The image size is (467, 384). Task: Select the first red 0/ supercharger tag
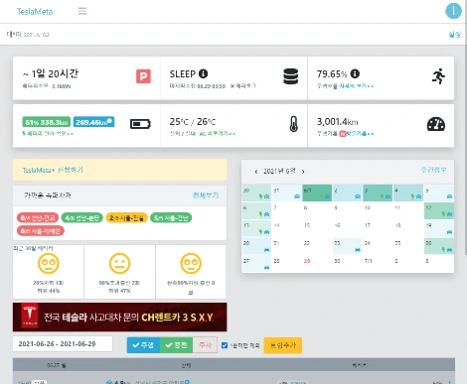coord(38,218)
